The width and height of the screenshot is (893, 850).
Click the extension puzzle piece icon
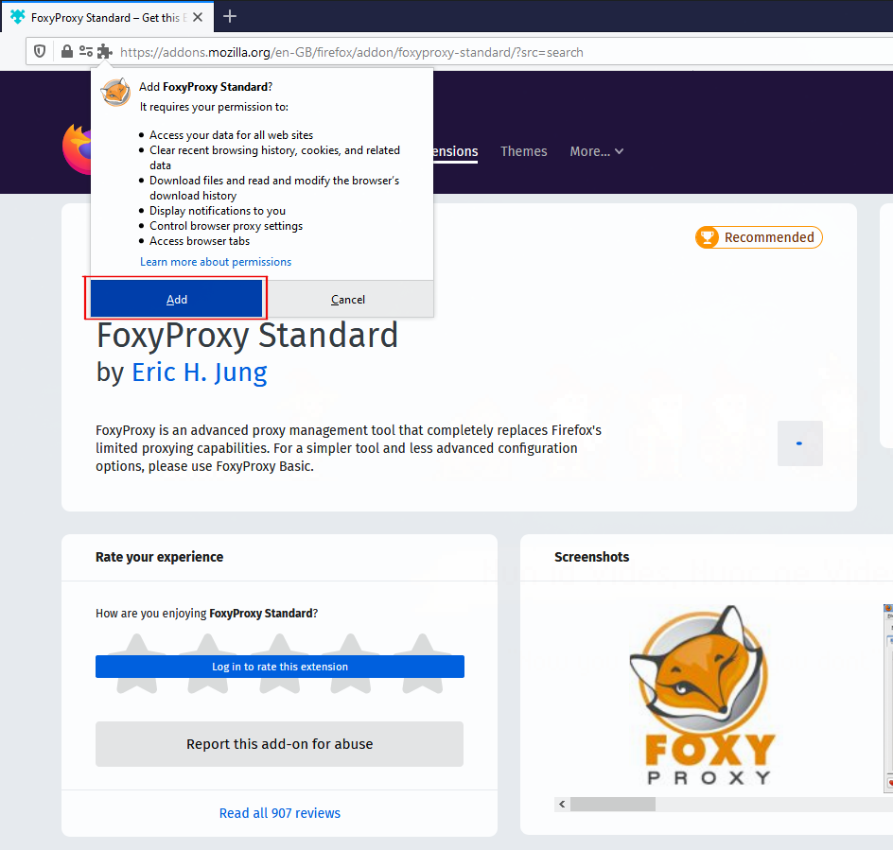coord(105,52)
